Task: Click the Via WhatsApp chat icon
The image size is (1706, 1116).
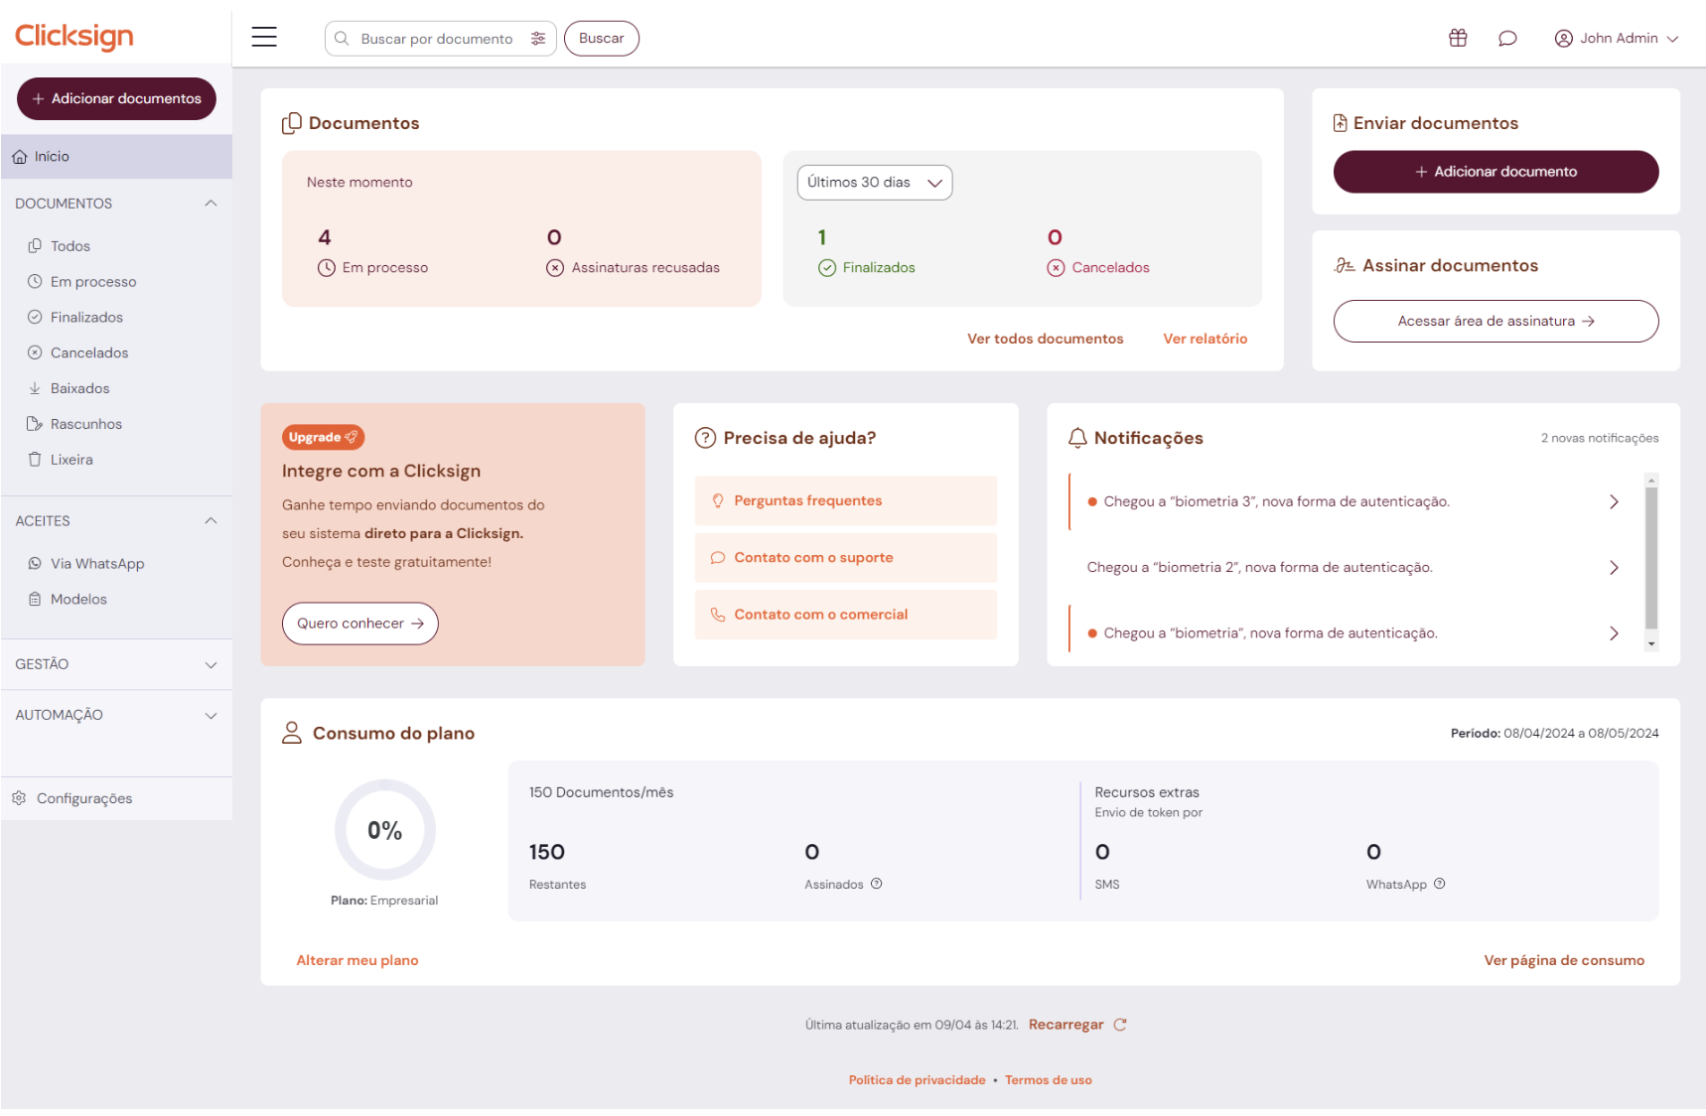Action: 36,563
